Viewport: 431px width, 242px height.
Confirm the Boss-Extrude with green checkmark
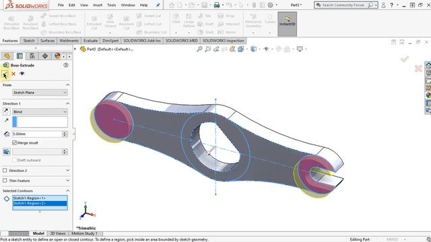[5, 74]
